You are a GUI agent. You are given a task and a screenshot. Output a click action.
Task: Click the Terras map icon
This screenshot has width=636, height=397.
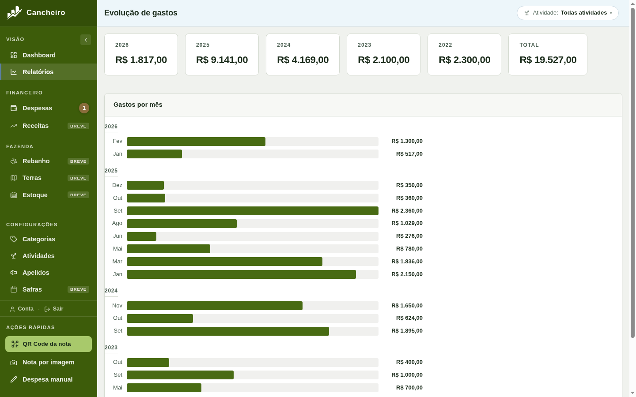pyautogui.click(x=14, y=178)
